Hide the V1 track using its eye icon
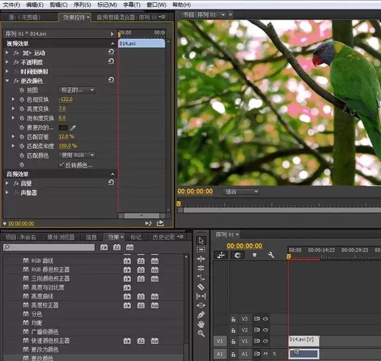 pyautogui.click(x=266, y=341)
